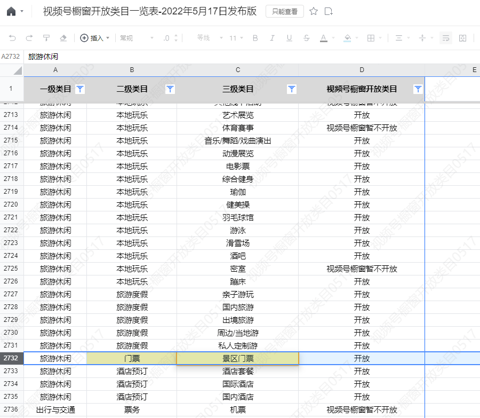
Task: Click the 羽毛球馆 cell
Action: [238, 218]
